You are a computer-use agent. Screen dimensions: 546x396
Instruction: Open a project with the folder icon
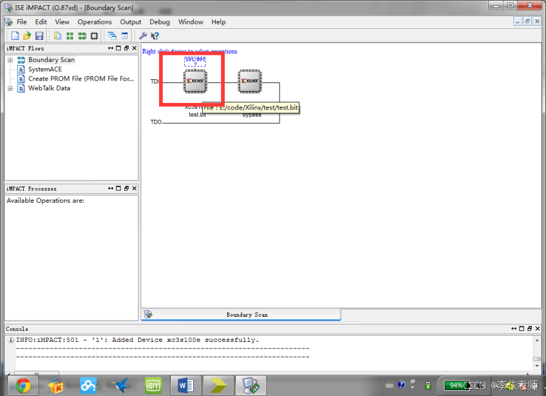(x=27, y=35)
